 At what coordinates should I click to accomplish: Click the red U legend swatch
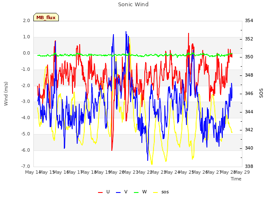100,192
